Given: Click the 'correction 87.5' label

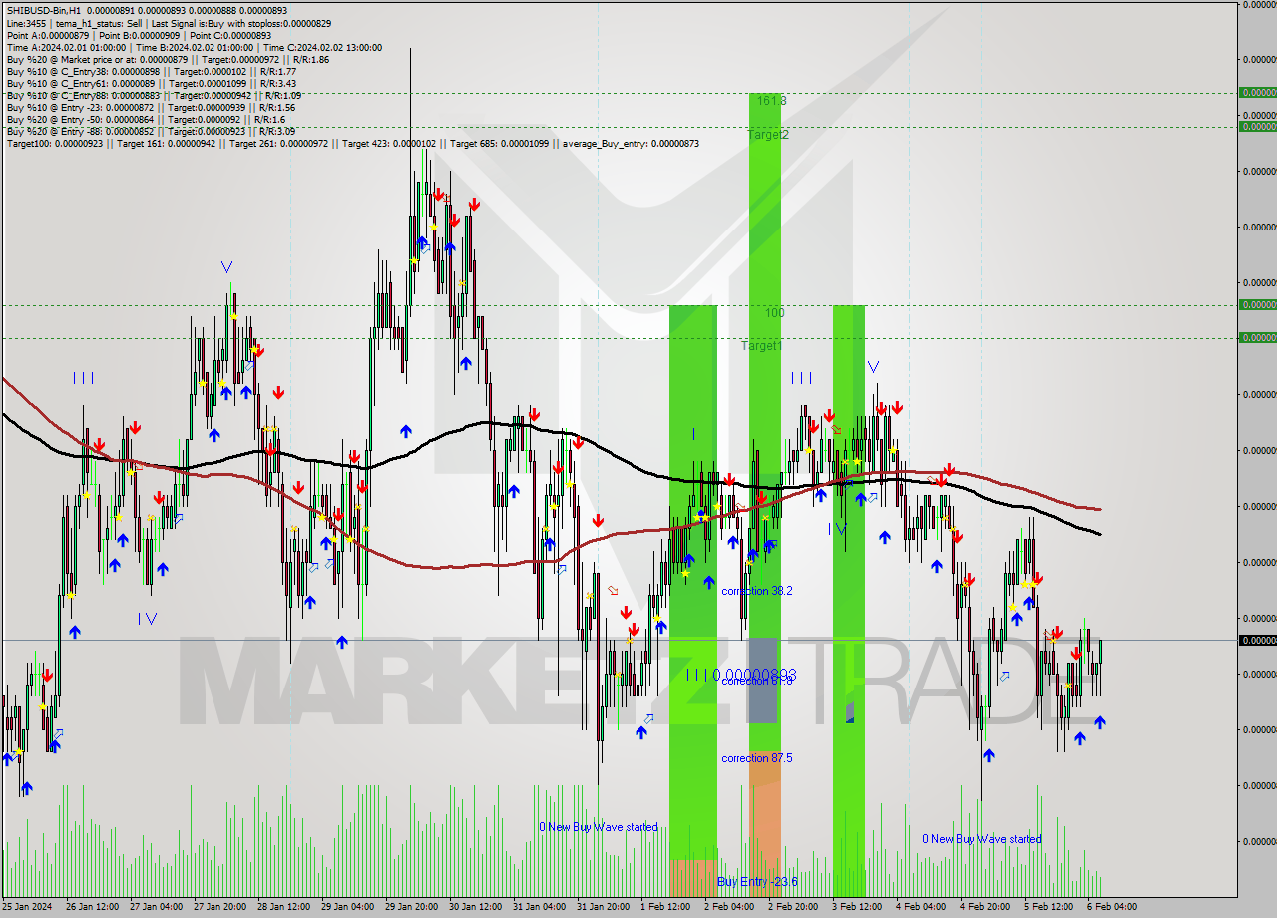Looking at the screenshot, I should point(757,758).
